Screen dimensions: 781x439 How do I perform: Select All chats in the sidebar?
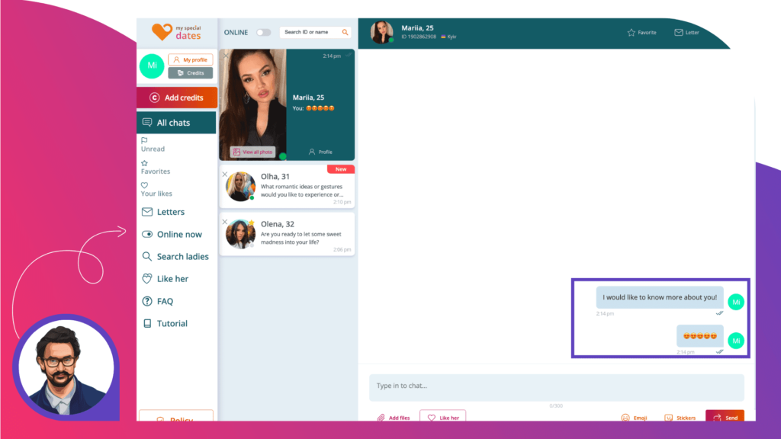pyautogui.click(x=176, y=123)
